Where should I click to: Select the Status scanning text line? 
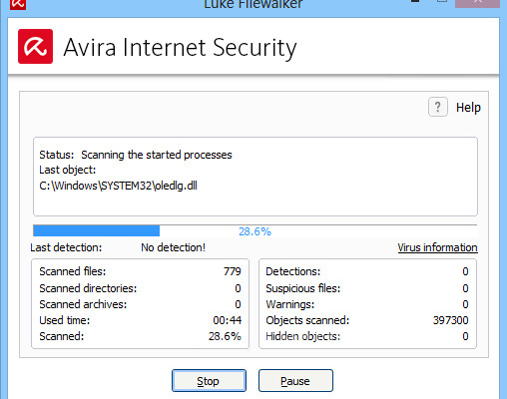[136, 155]
